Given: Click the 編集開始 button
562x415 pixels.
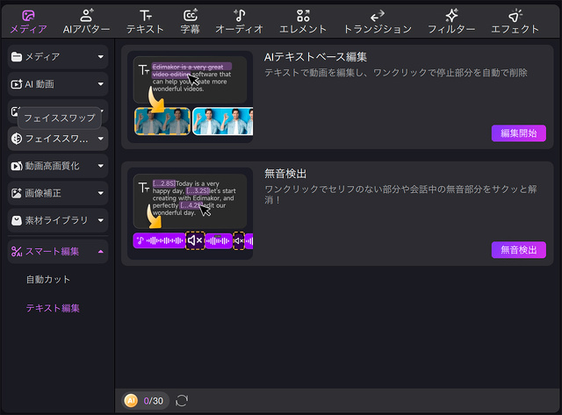Looking at the screenshot, I should point(519,133).
